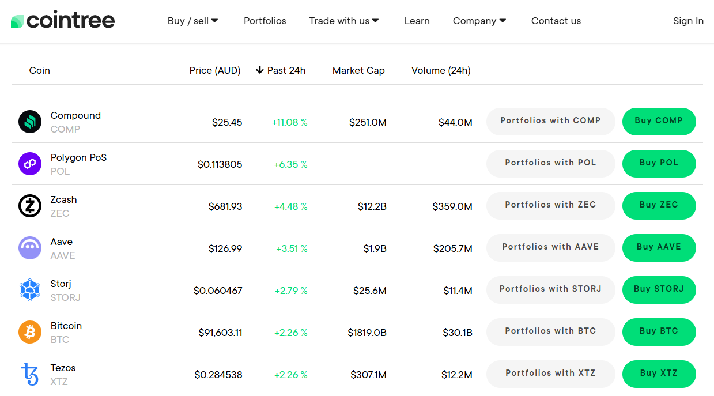Click the +11.08 % change value

[x=289, y=122]
